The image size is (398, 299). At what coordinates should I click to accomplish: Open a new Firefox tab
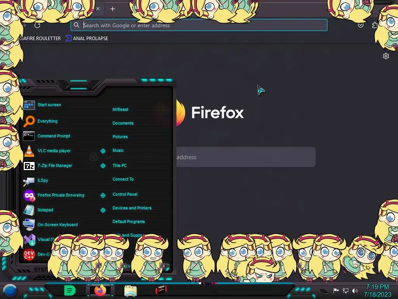tap(112, 9)
